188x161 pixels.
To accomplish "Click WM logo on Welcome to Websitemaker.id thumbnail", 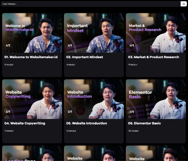I will click(x=8, y=45).
